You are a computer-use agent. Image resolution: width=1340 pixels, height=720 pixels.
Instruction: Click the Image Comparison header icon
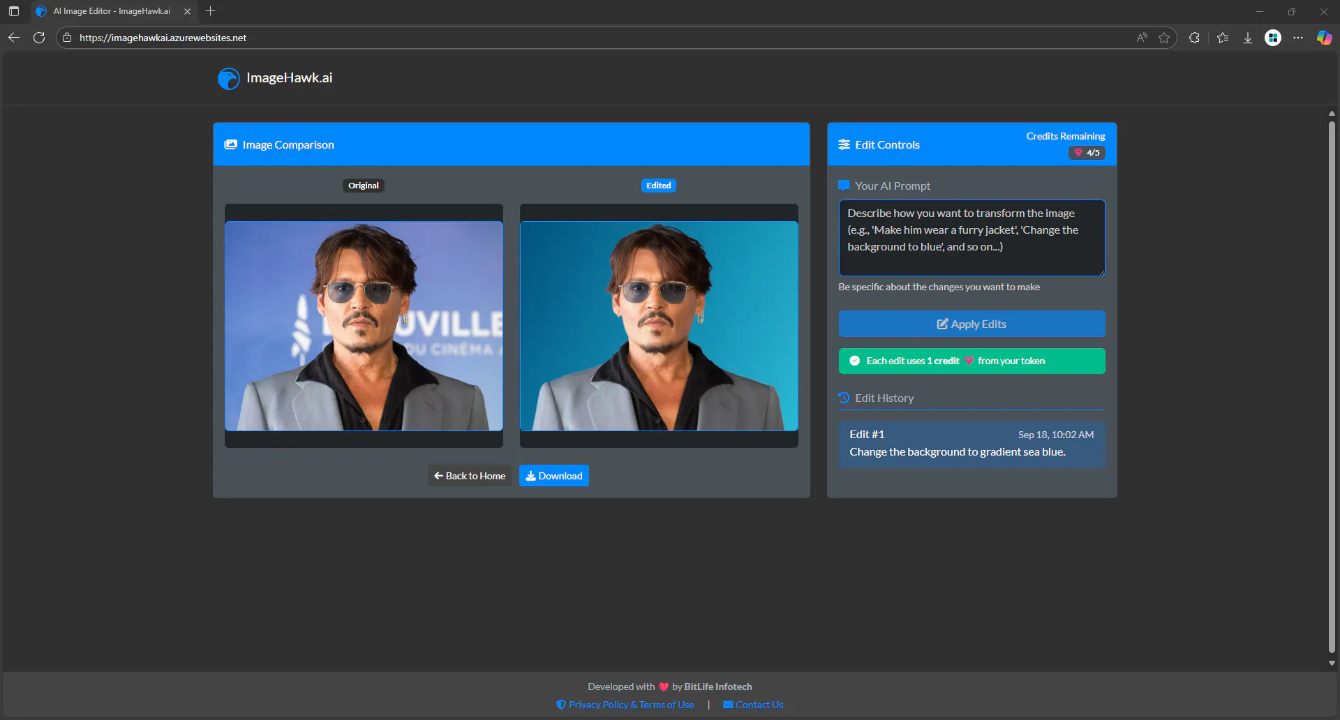[230, 144]
